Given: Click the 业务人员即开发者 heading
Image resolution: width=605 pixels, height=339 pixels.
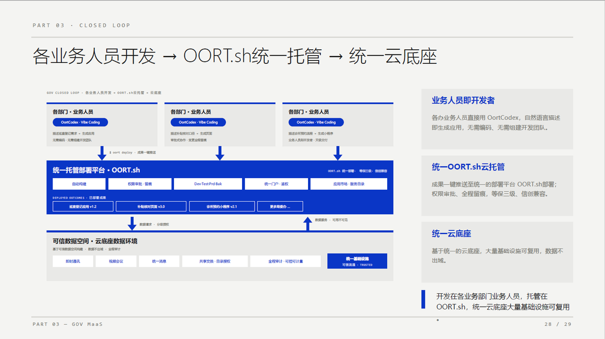Looking at the screenshot, I should point(463,101).
